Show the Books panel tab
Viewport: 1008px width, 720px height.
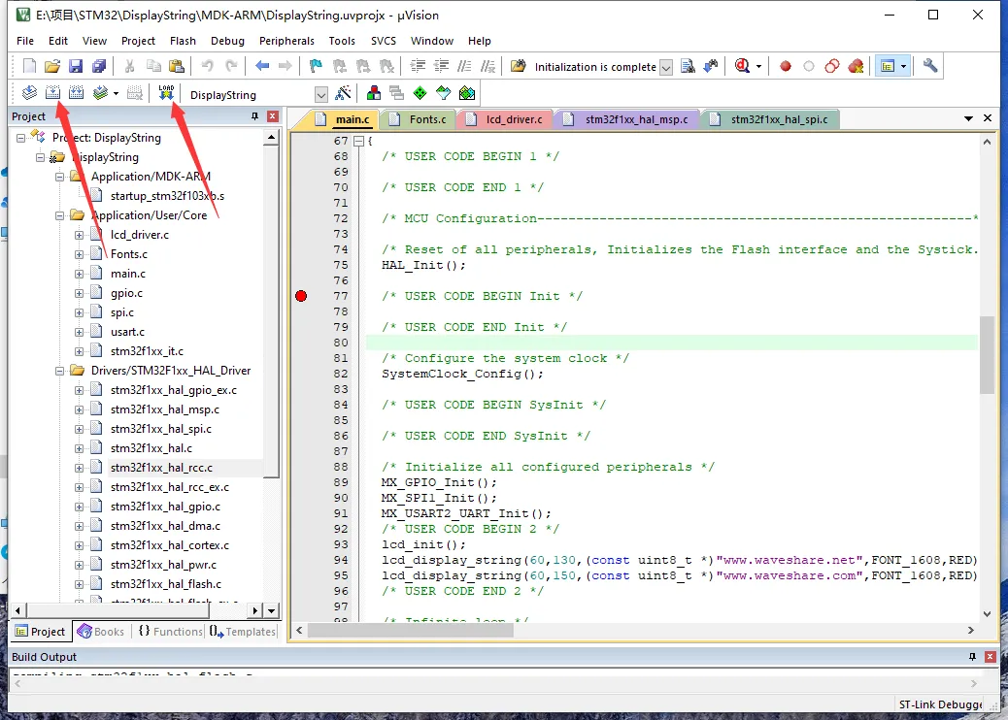[101, 632]
